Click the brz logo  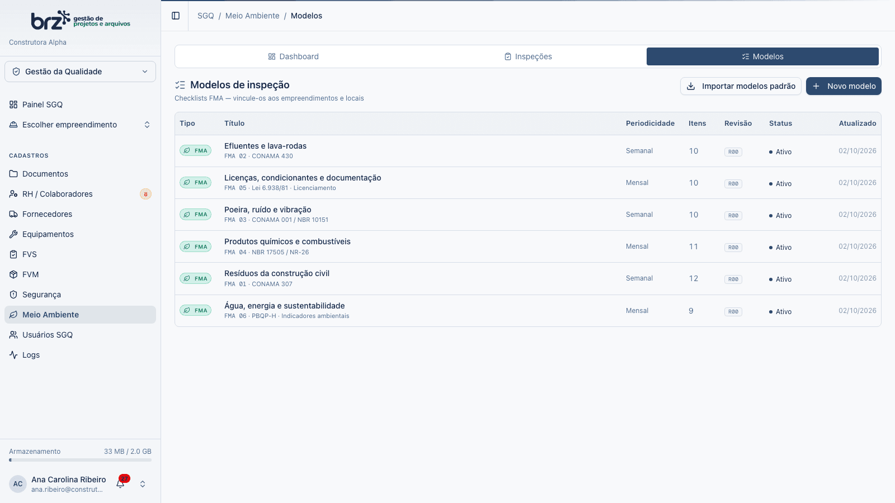[x=81, y=20]
